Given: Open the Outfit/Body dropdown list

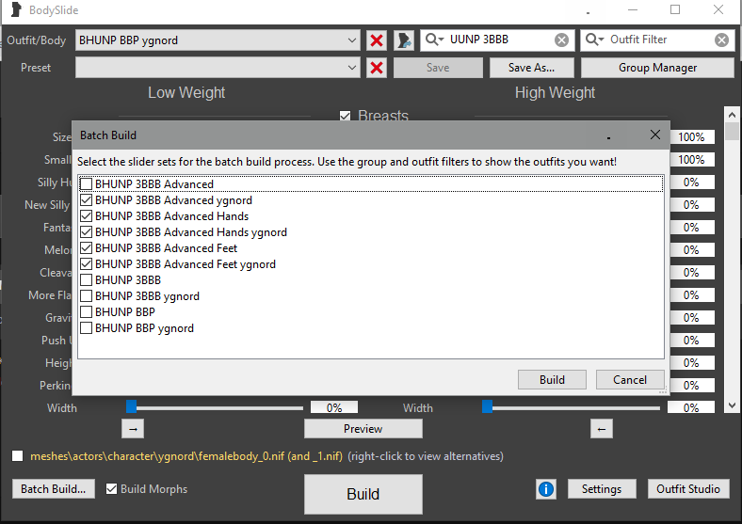Looking at the screenshot, I should pos(352,40).
